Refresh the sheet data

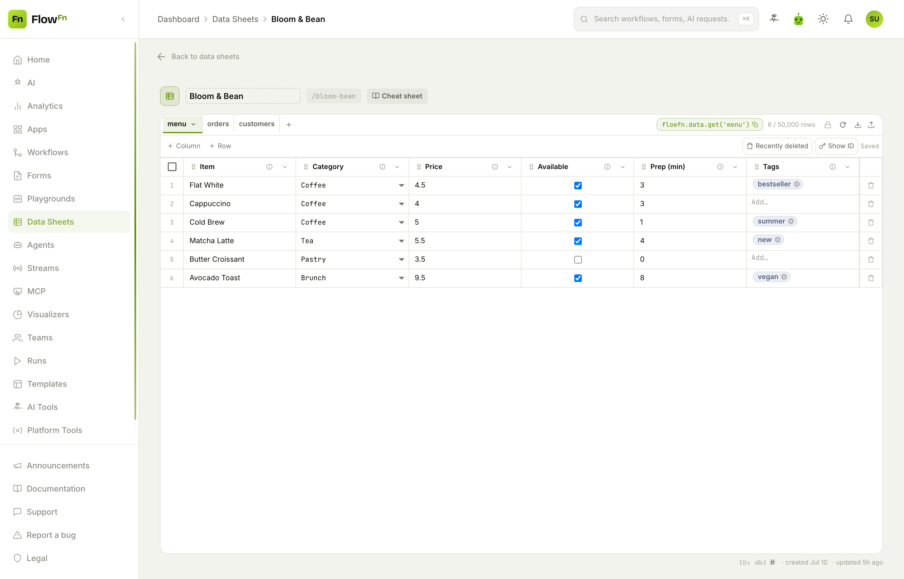(x=843, y=125)
